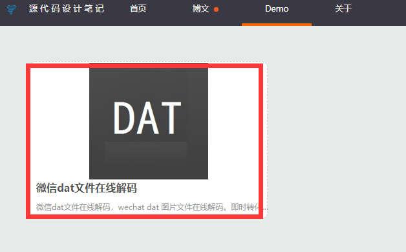
Task: Click the wechat dat description text
Action: point(152,207)
